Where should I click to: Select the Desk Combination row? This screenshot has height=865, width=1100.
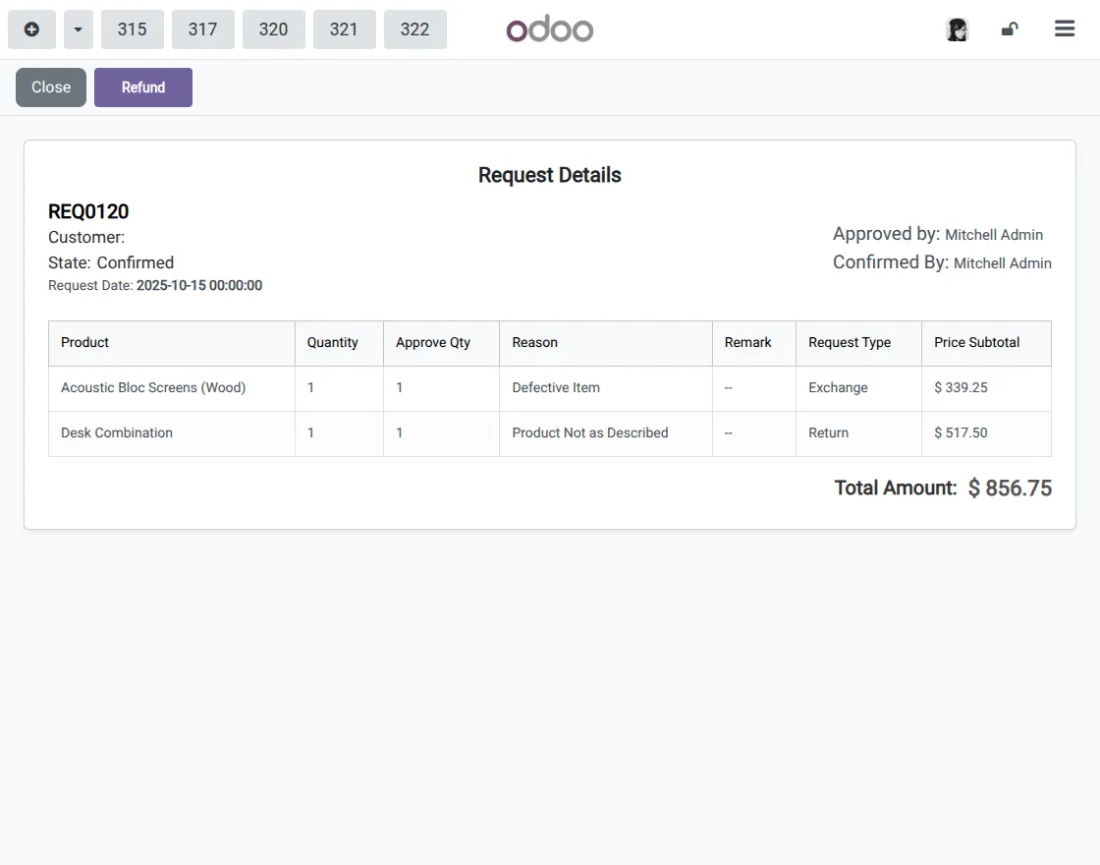tap(116, 432)
